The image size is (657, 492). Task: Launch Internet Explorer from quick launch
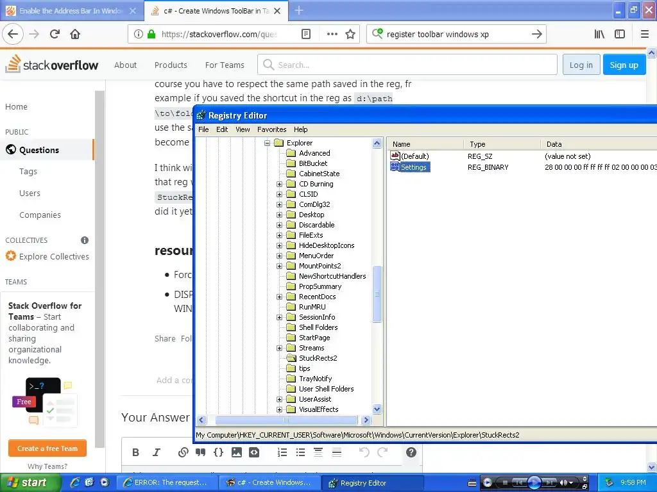pyautogui.click(x=75, y=483)
